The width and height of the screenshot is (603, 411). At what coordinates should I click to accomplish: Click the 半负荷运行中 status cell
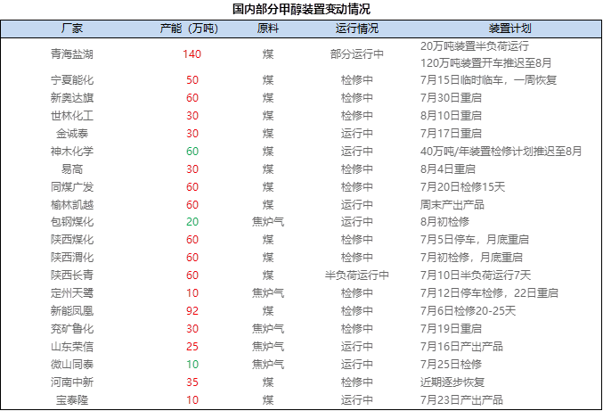coord(357,275)
